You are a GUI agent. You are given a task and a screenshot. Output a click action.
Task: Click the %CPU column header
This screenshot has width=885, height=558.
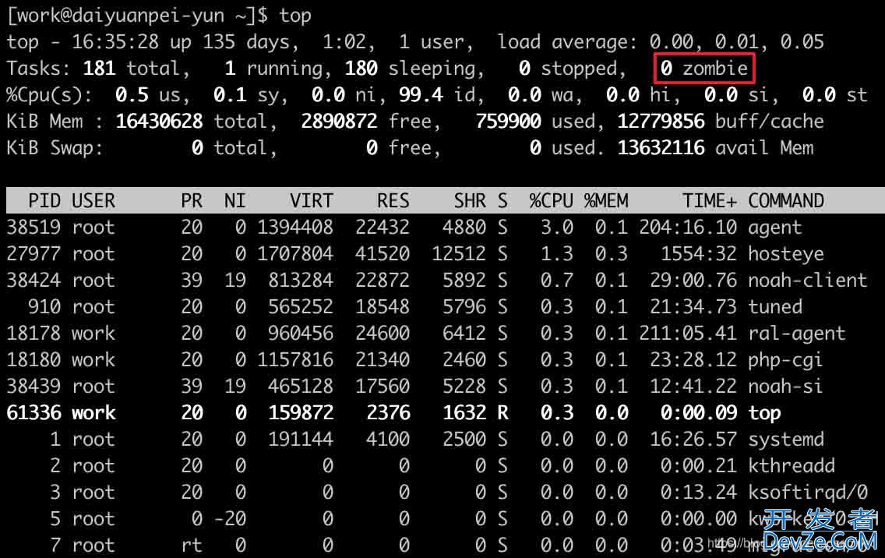[x=551, y=201]
